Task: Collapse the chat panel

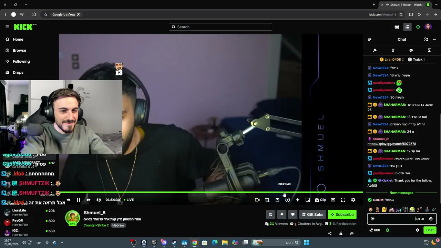Action: (370, 39)
